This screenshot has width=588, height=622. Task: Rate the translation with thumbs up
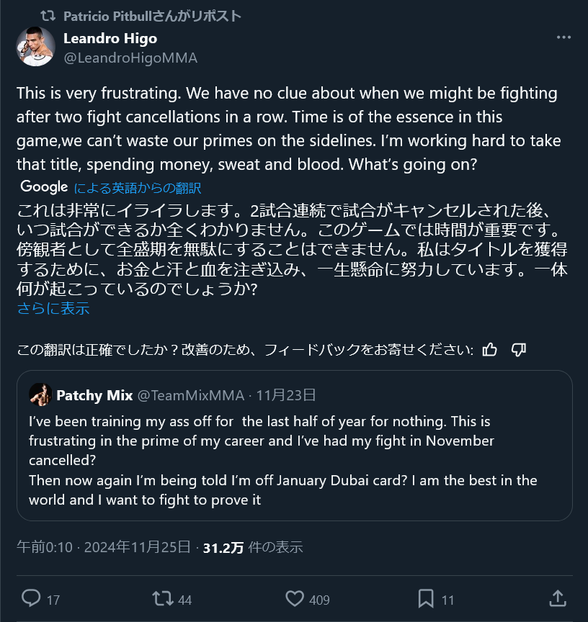(490, 350)
